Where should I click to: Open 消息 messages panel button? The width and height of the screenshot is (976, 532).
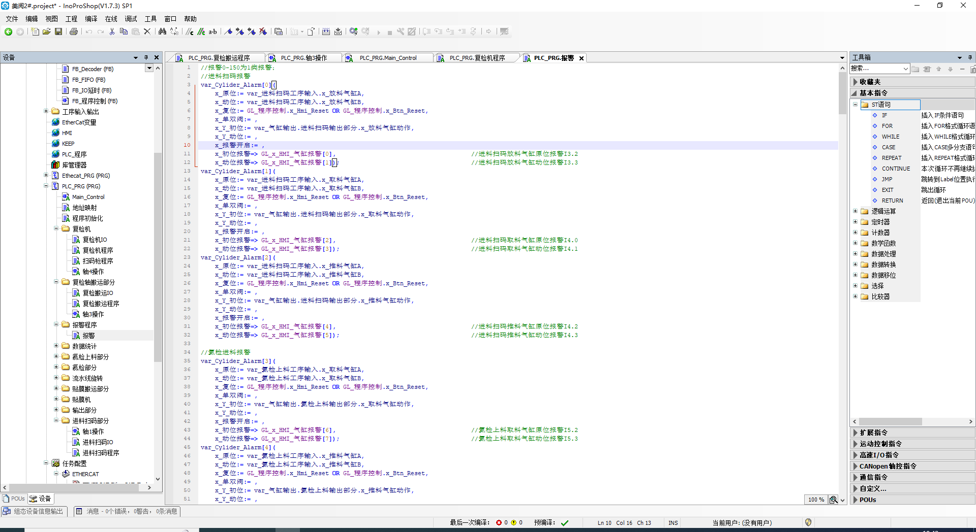(x=127, y=511)
